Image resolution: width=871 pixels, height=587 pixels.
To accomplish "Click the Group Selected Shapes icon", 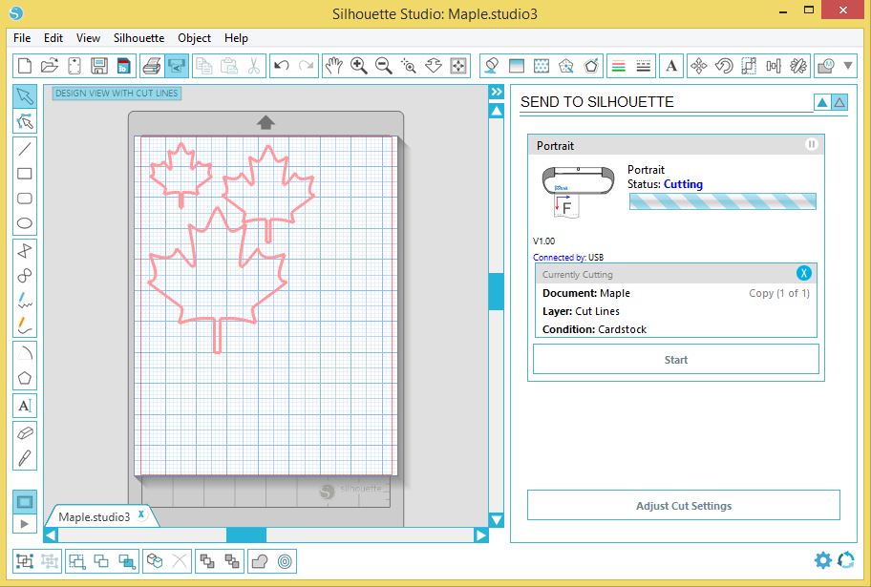I will click(x=25, y=561).
